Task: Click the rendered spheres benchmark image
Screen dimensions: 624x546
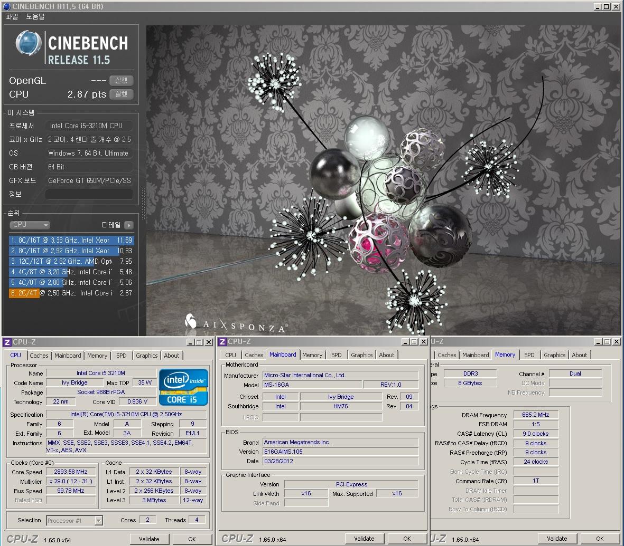Action: click(x=383, y=181)
